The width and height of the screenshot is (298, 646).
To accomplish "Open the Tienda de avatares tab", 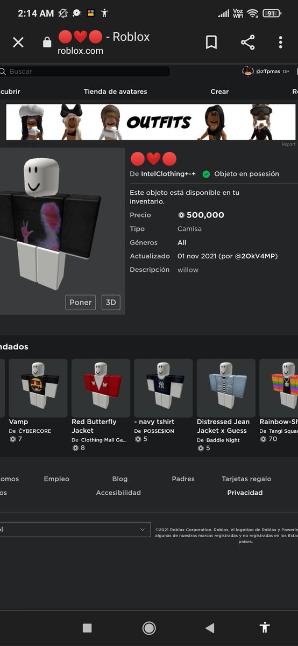I will point(115,92).
